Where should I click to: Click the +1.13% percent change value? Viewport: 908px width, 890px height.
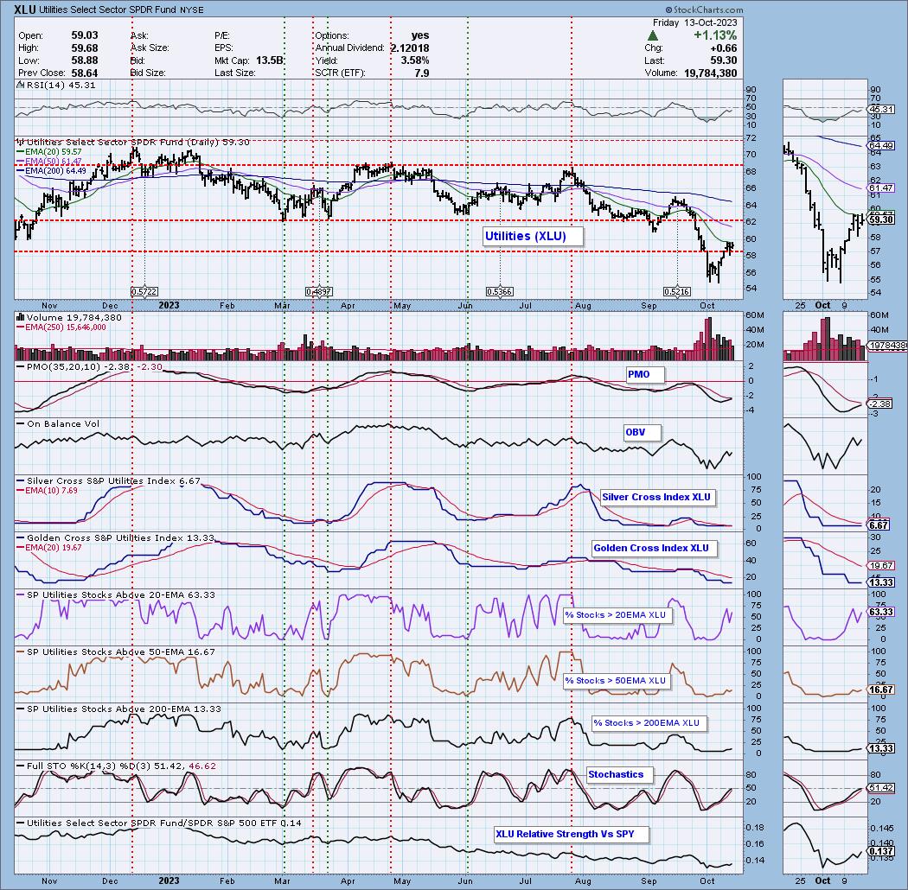[716, 35]
